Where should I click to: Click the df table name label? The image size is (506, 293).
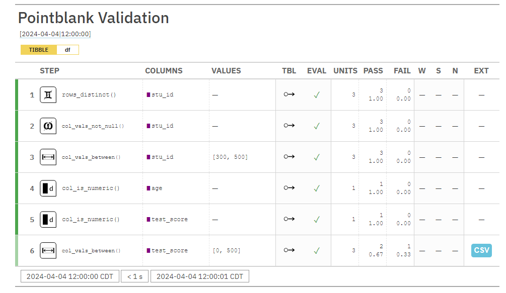pos(67,50)
